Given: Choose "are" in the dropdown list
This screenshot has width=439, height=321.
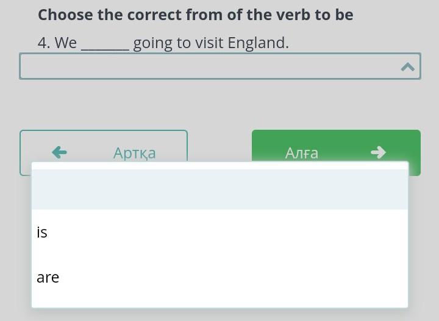Looking at the screenshot, I should tap(48, 277).
